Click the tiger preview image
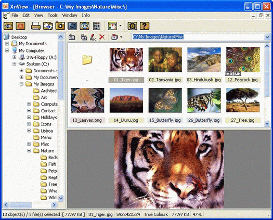 tap(169, 170)
